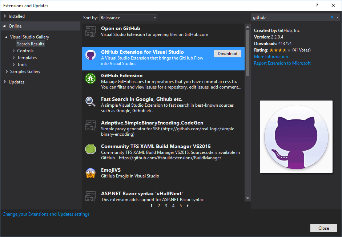
Task: Click the (41 Votes) text
Action: [301, 50]
